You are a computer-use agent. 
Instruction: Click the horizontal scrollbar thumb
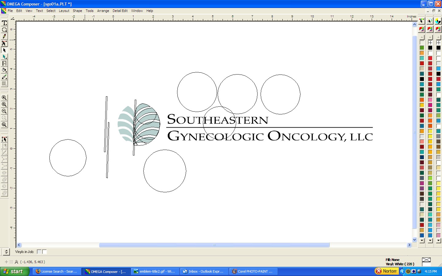pos(214,245)
